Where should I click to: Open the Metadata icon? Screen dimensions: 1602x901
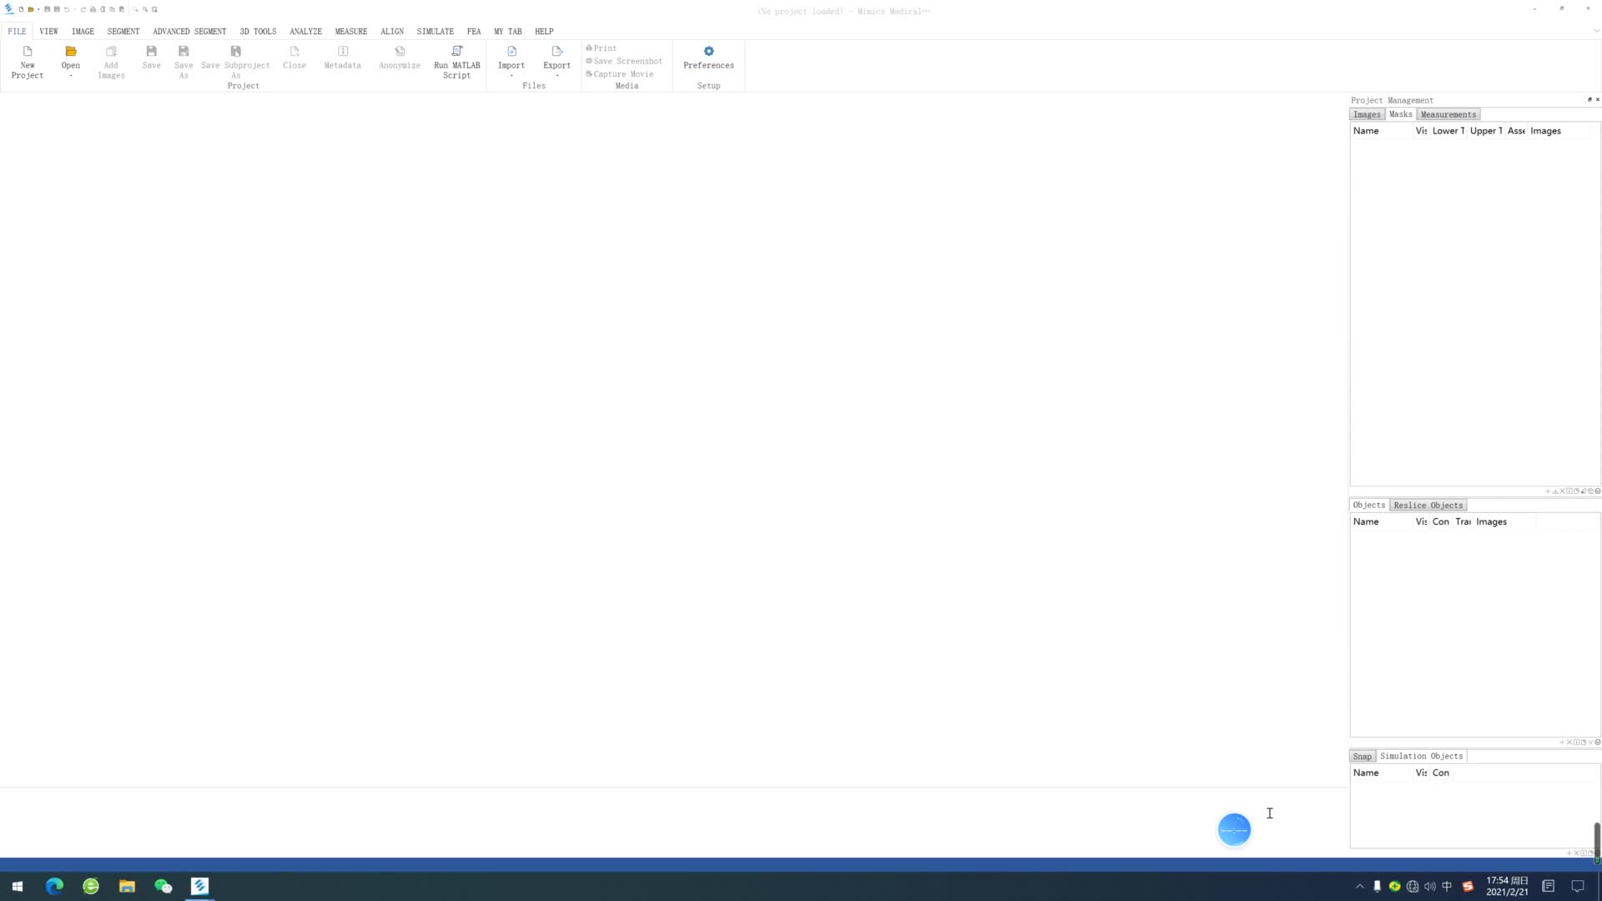[342, 52]
